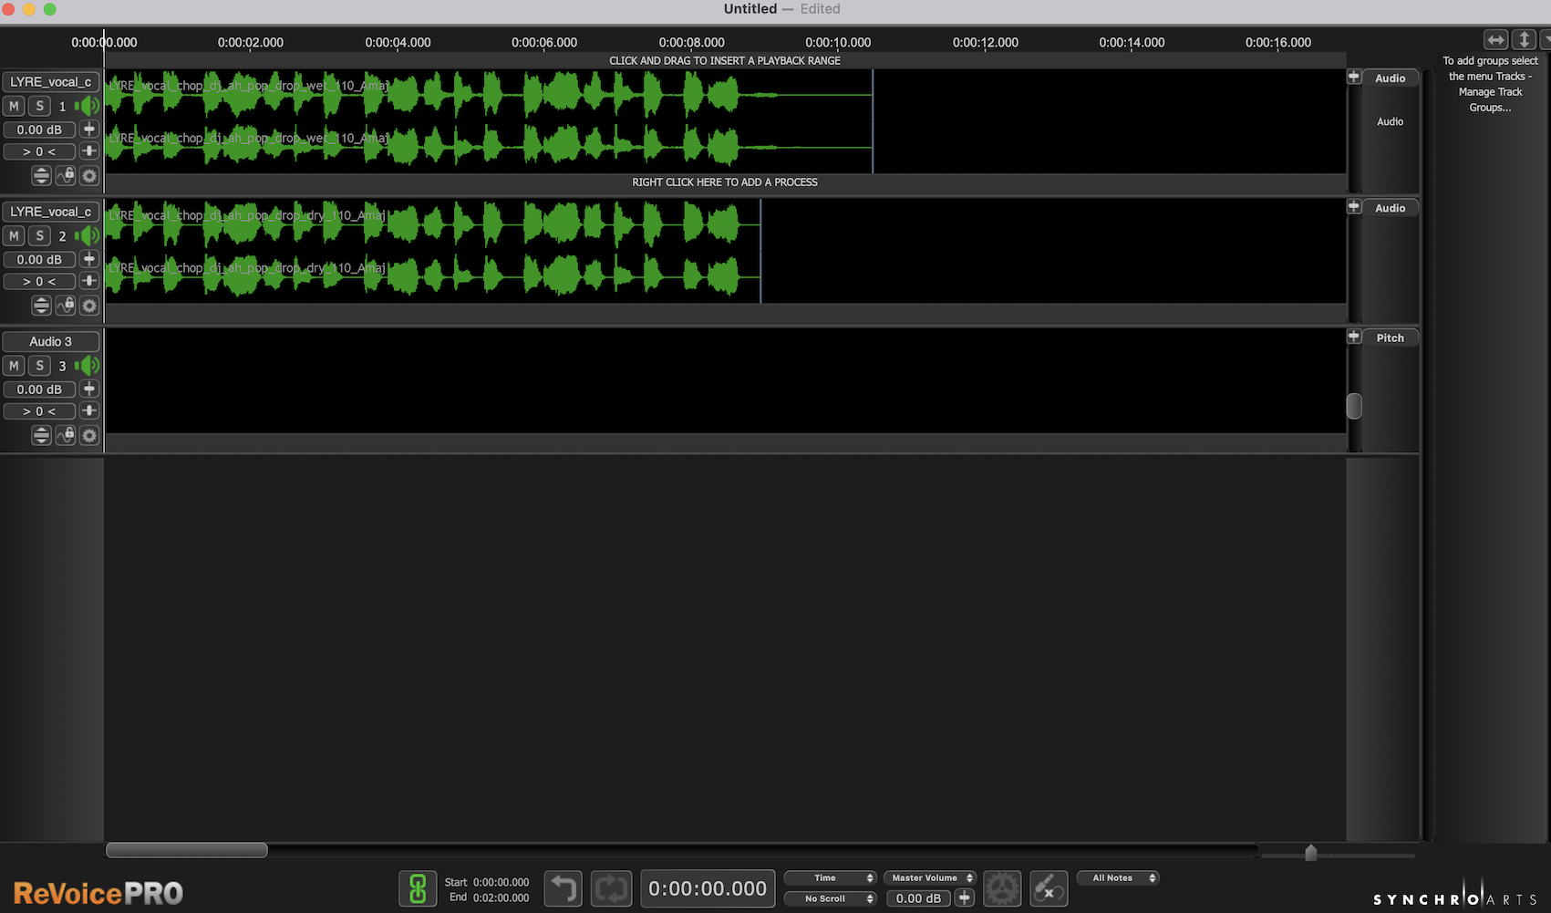Click timeline ruler at 0:00:12.000

click(x=985, y=42)
